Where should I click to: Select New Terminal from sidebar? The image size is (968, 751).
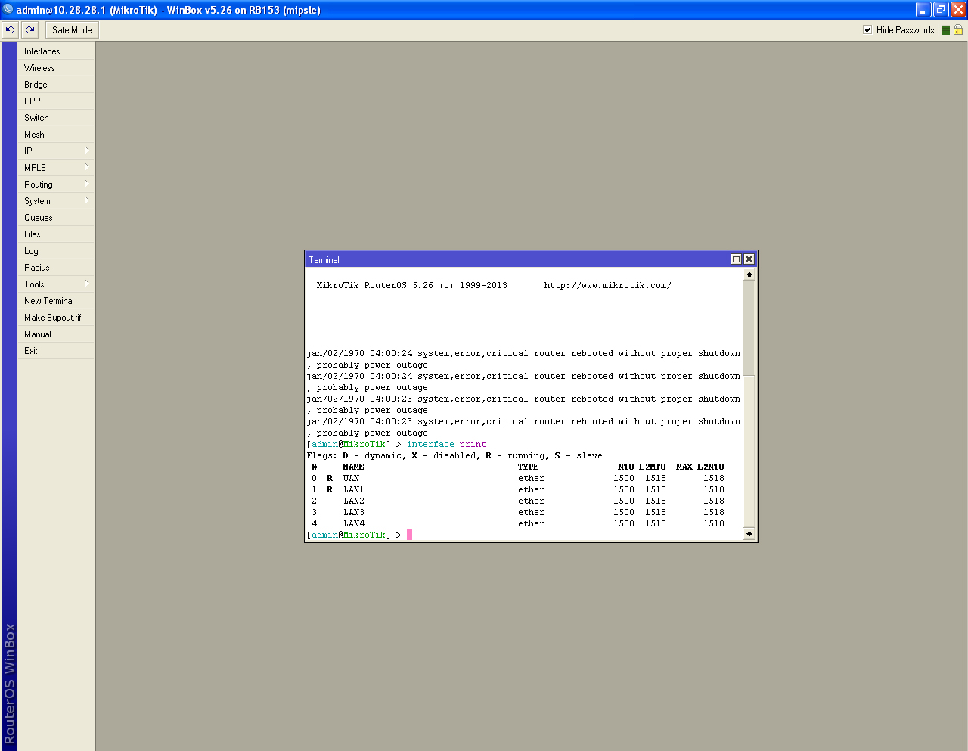(56, 301)
